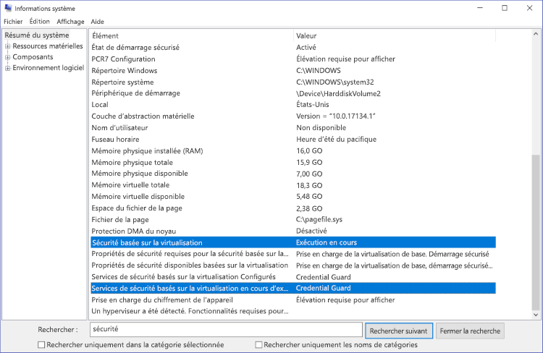Open the Affichage menu

pyautogui.click(x=70, y=22)
